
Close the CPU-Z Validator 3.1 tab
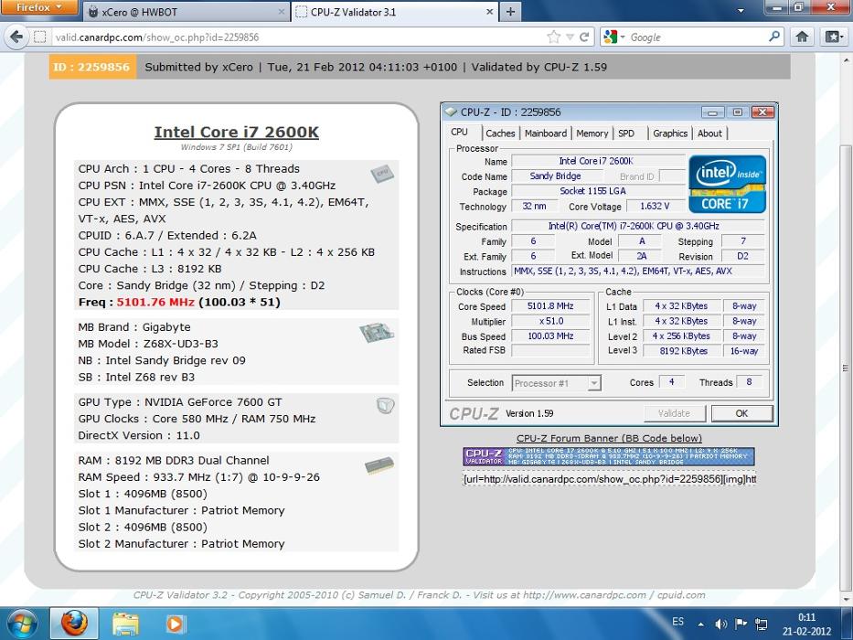(490, 12)
